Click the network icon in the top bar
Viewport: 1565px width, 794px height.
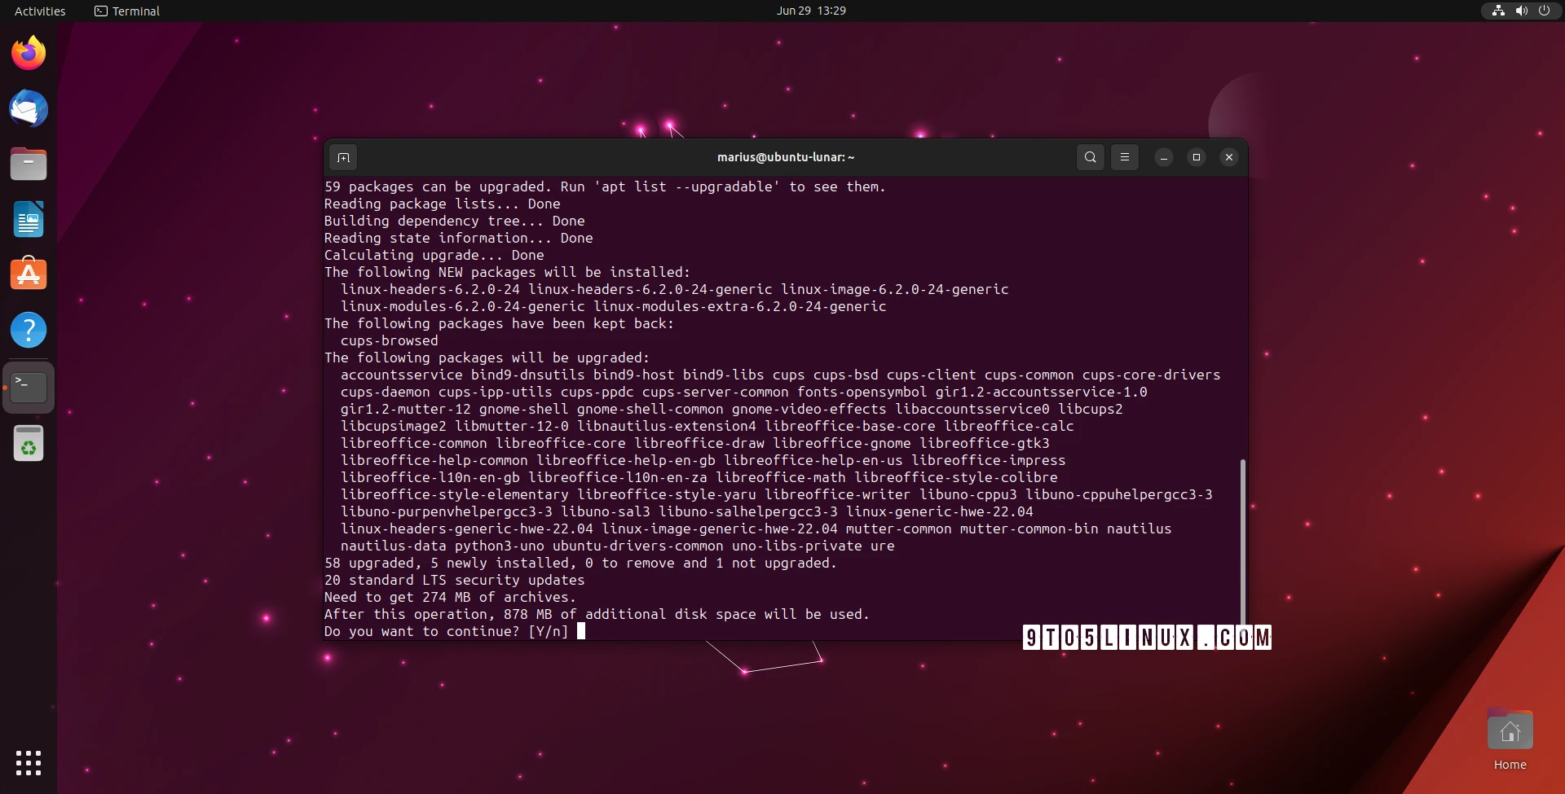point(1498,11)
